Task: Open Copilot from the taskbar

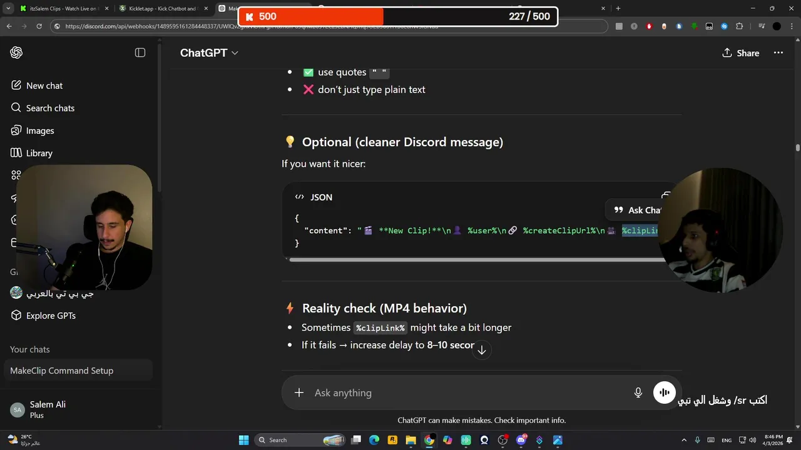Action: coord(447,440)
